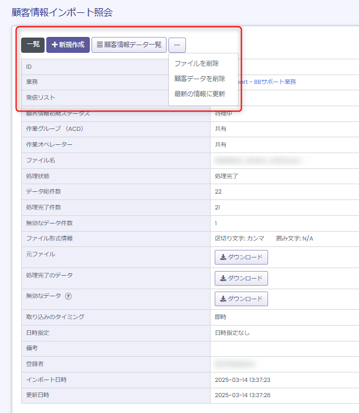This screenshot has width=359, height=413.
Task: Toggle the three-dots more actions menu
Action: pos(177,45)
